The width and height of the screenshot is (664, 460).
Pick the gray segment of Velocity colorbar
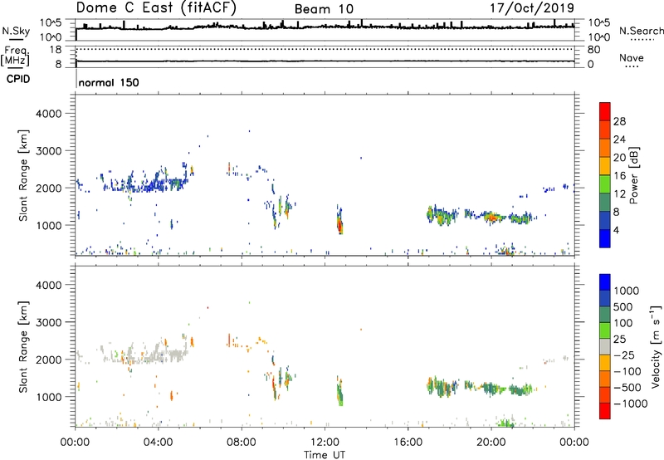click(605, 347)
